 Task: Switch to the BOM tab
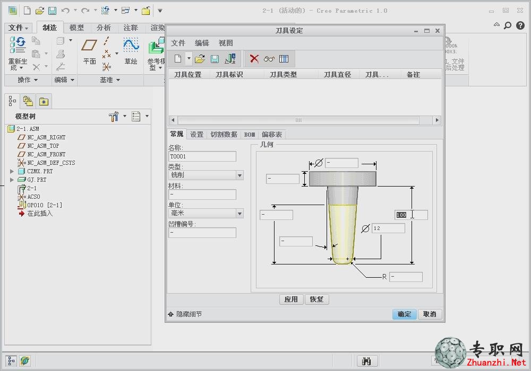coord(250,135)
